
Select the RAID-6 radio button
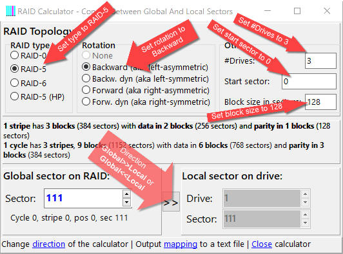pyautogui.click(x=14, y=83)
